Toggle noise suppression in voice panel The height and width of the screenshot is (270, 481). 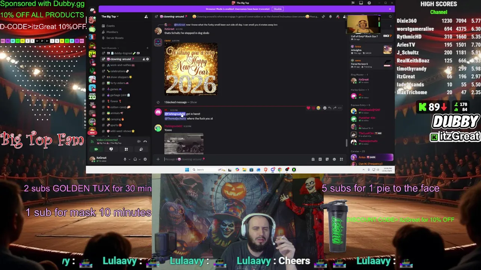pyautogui.click(x=139, y=141)
